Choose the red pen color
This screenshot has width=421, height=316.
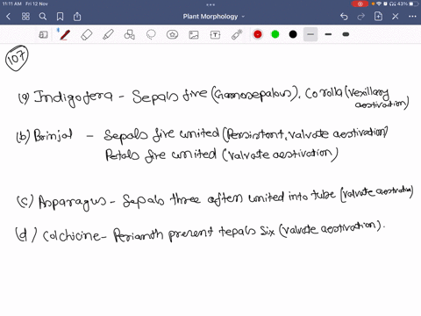pos(258,34)
